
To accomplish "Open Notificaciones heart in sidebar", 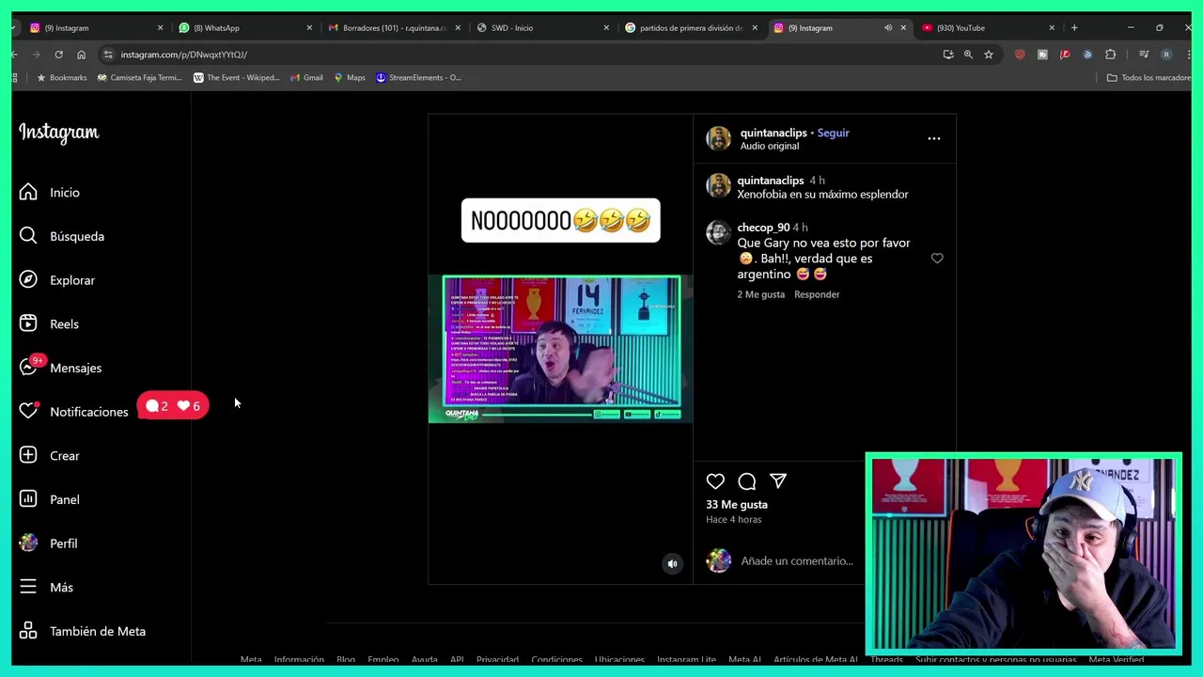I will click(x=74, y=411).
